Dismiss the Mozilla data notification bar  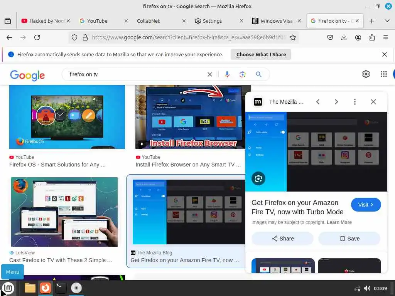point(385,54)
